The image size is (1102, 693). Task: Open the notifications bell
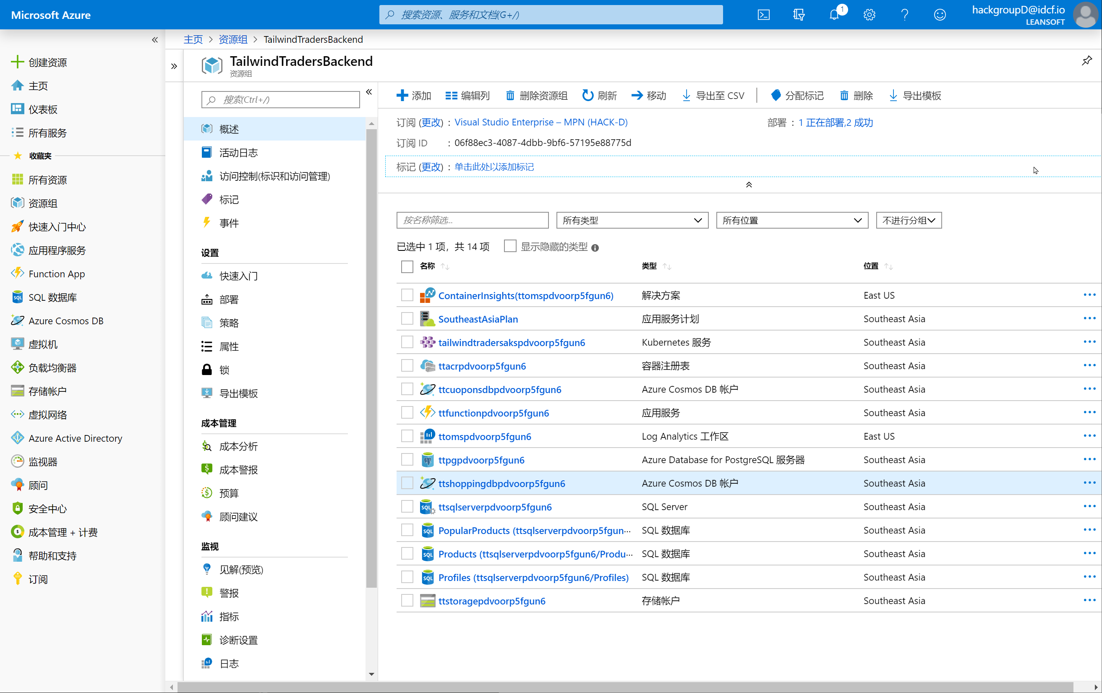click(834, 15)
